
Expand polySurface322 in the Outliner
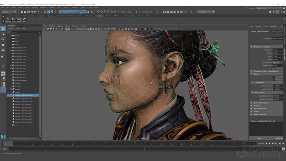tap(11, 50)
